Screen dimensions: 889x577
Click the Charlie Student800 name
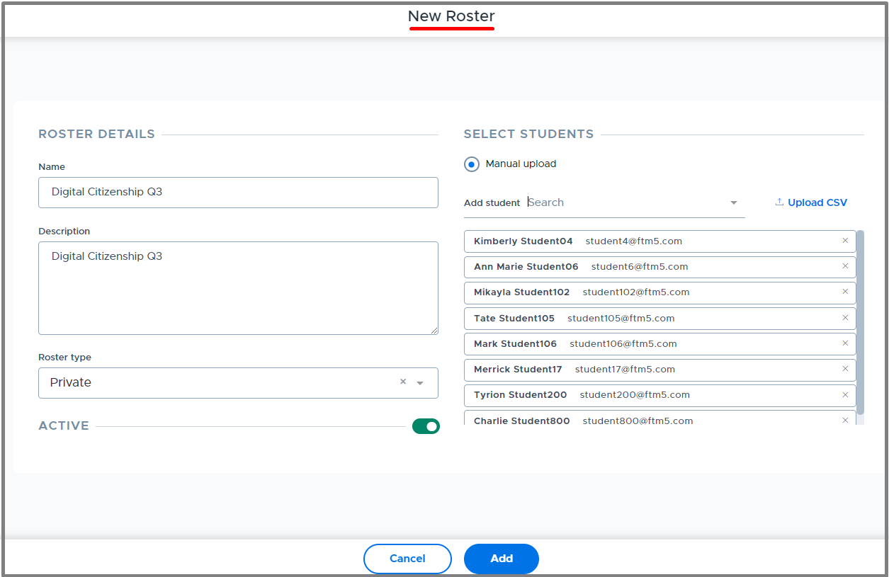[522, 421]
